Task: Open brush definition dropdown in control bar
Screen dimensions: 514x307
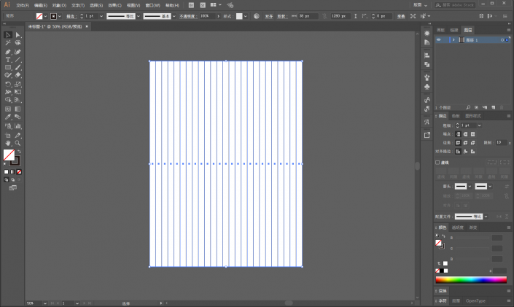Action: 174,16
